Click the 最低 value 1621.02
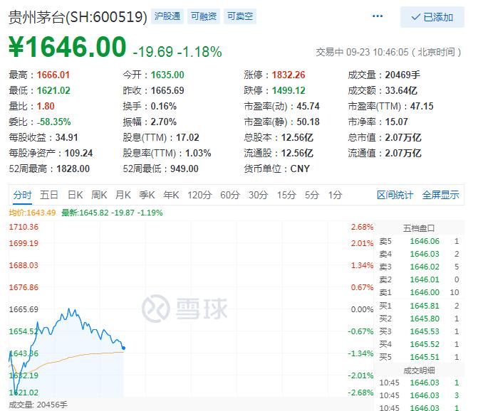Viewport: 483px width, 411px height. [x=53, y=90]
